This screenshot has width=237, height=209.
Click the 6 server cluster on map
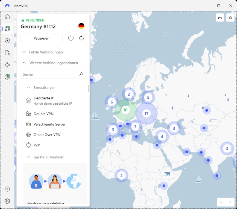click(112, 102)
